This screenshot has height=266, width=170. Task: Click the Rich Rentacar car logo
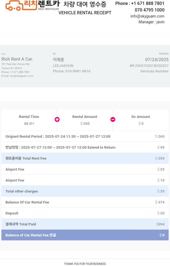(33, 5)
